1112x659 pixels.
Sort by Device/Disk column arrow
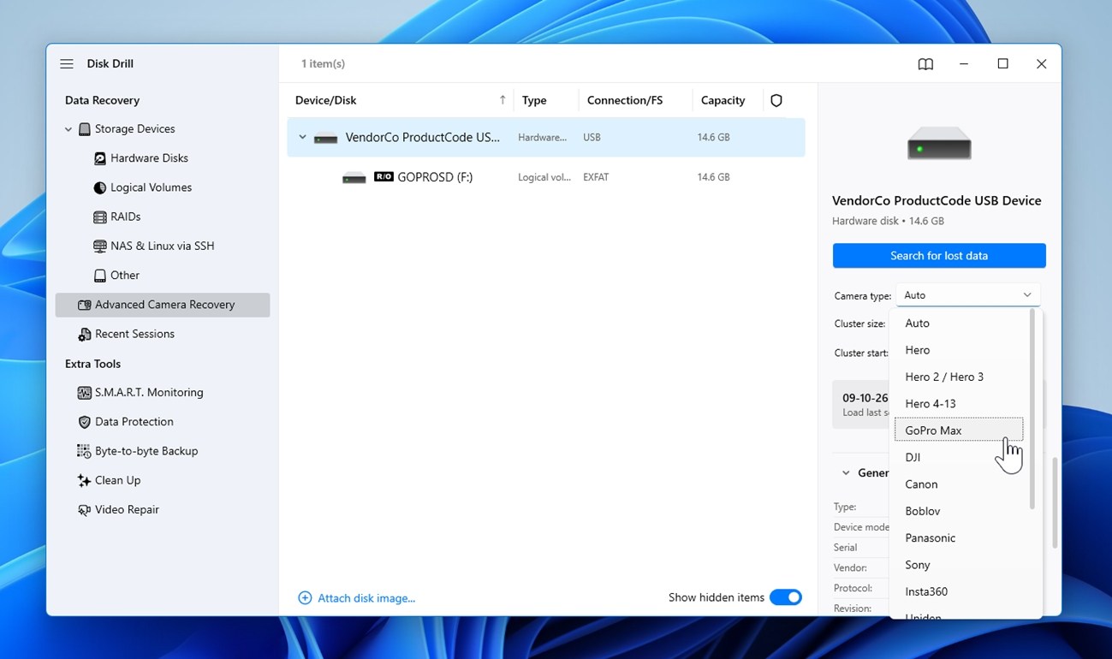(502, 100)
